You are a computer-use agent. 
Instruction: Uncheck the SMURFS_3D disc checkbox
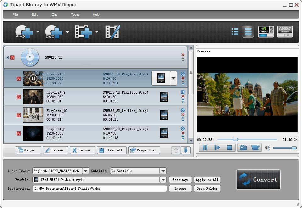point(13,57)
